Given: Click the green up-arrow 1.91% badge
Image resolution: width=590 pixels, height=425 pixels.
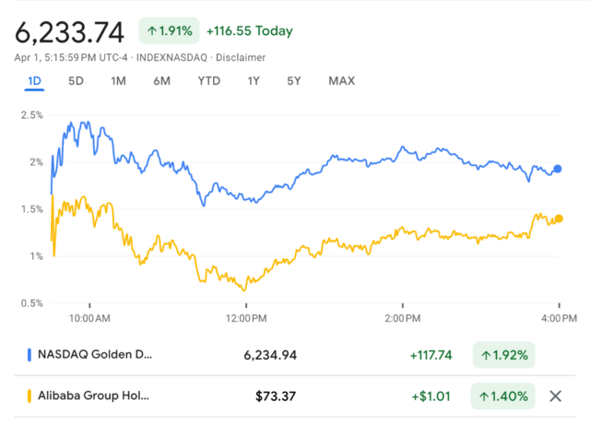Looking at the screenshot, I should click(169, 30).
